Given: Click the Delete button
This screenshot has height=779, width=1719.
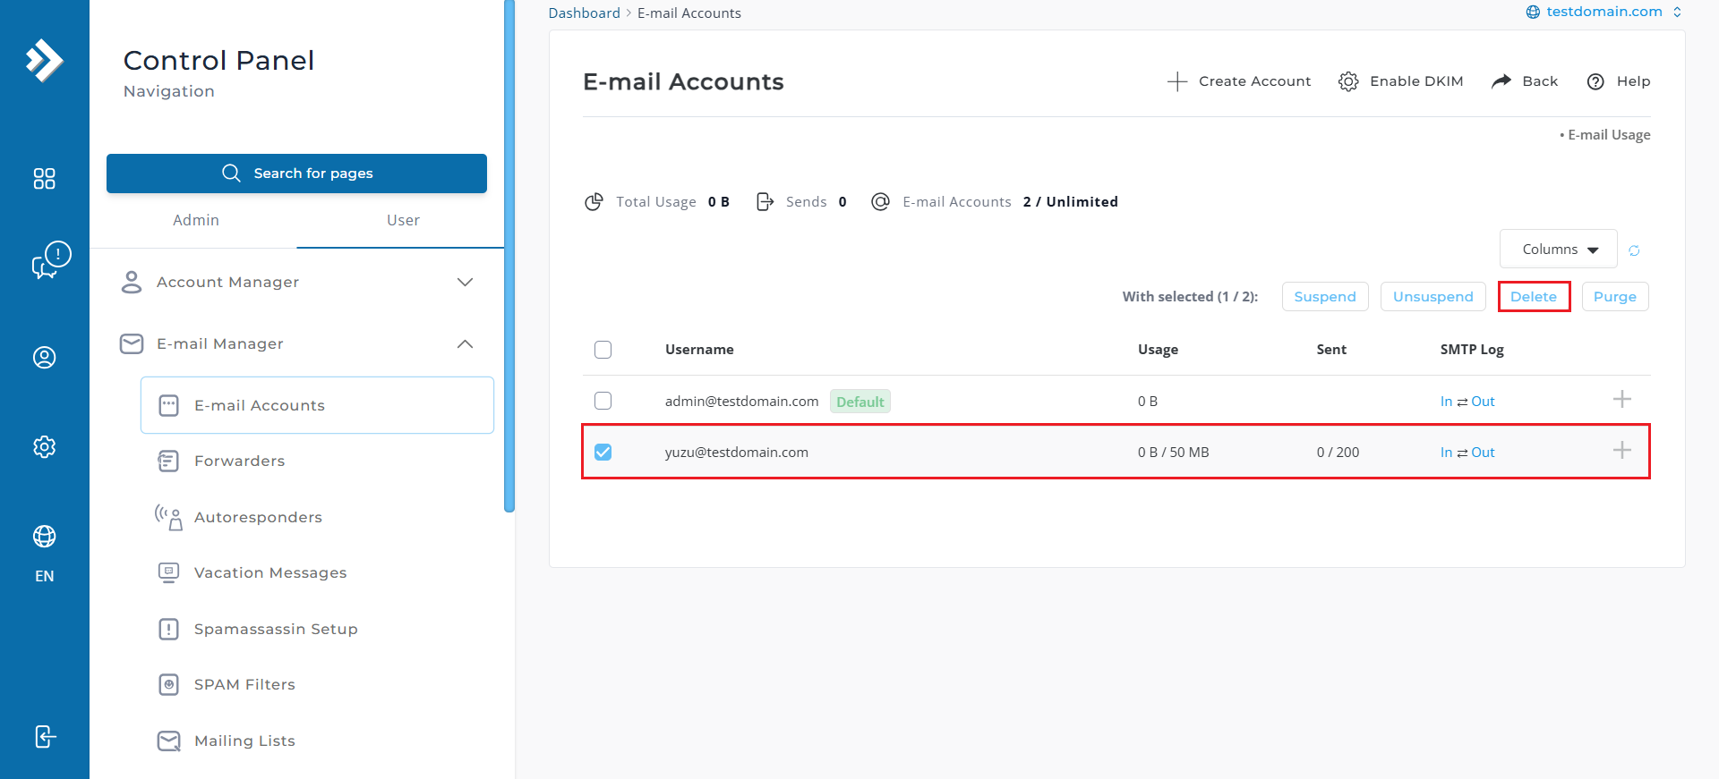Looking at the screenshot, I should [1533, 297].
